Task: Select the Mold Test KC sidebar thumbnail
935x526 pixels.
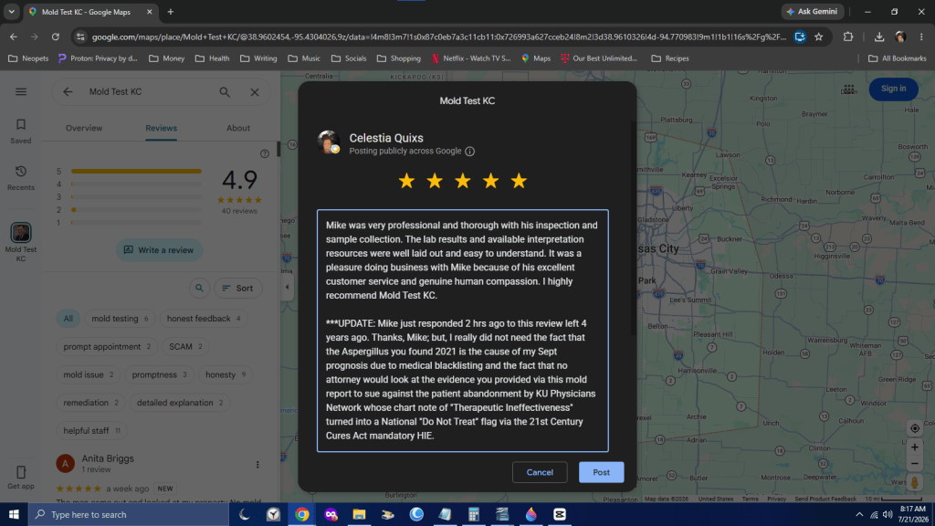Action: 21,233
